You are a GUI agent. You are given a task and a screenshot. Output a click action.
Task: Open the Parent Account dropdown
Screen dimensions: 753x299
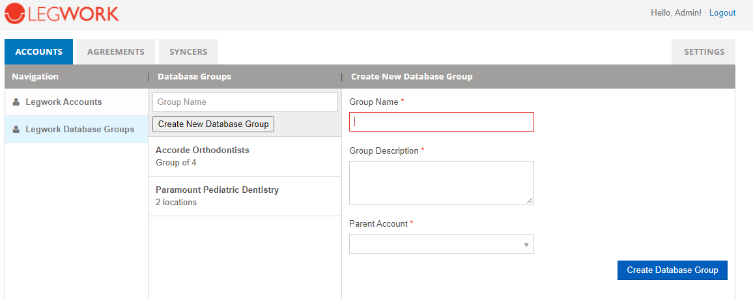click(442, 244)
